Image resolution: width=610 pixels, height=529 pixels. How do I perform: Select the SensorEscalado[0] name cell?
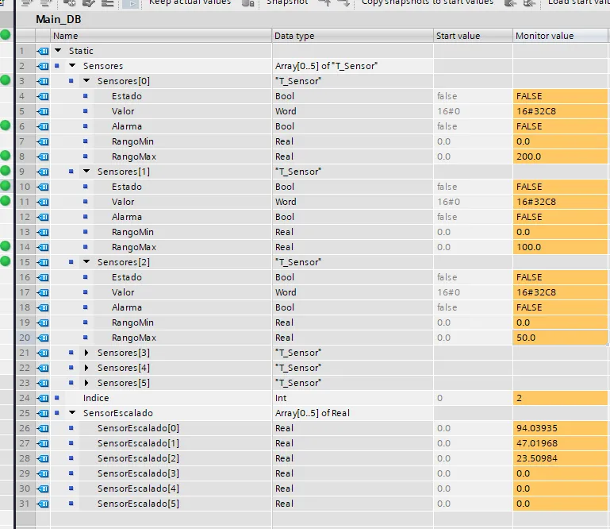coord(138,428)
